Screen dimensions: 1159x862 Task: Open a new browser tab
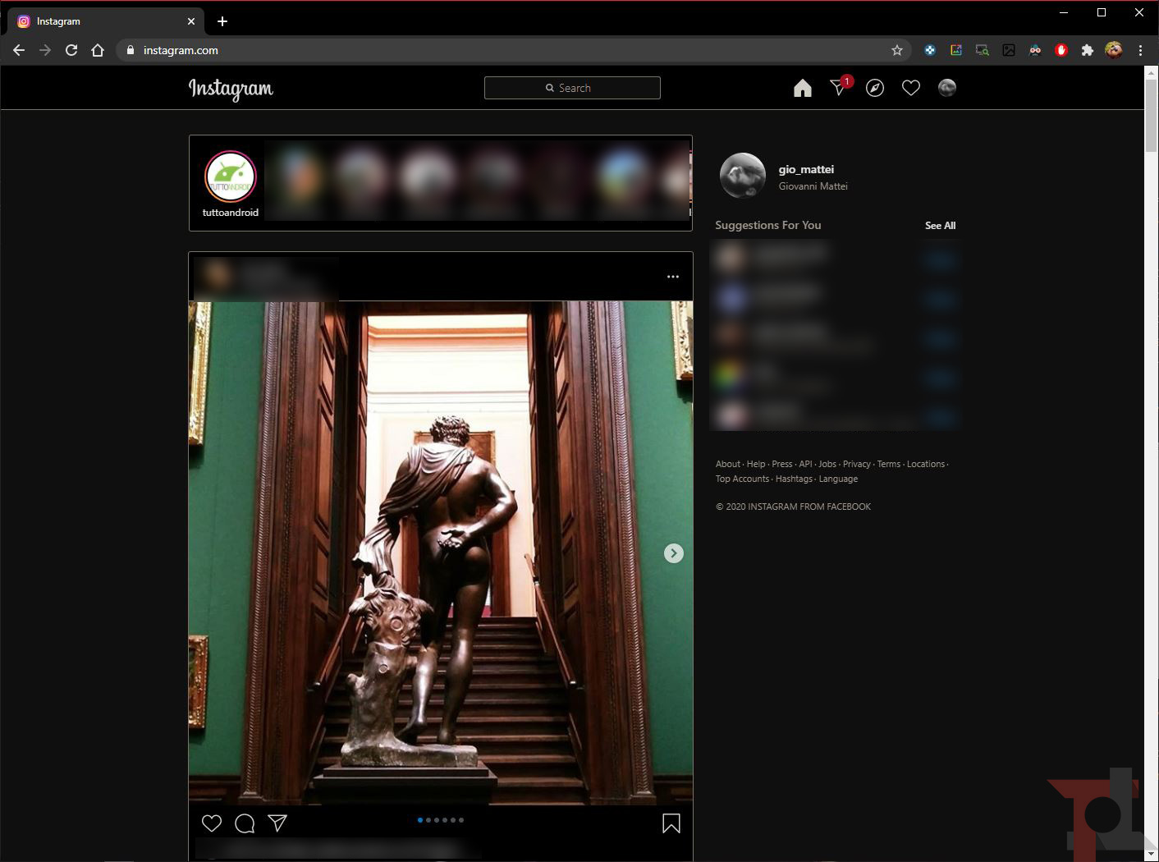222,21
